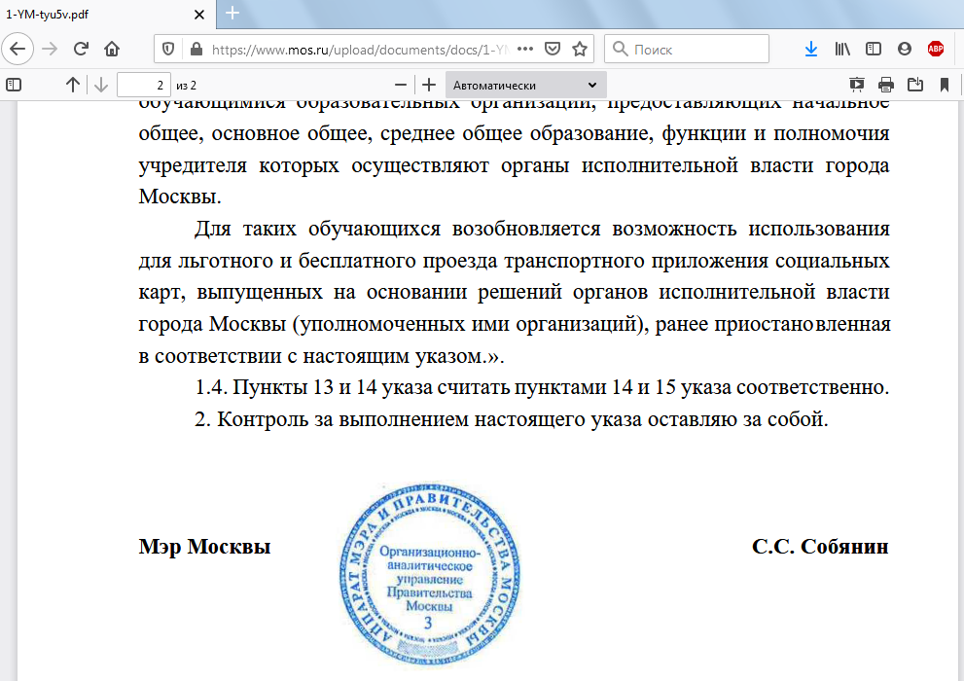This screenshot has width=964, height=681.
Task: Open the Downloads panel
Action: [811, 49]
